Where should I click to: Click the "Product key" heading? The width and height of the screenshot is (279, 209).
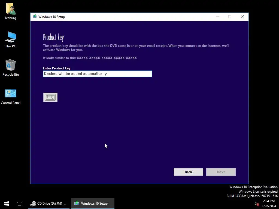[53, 37]
